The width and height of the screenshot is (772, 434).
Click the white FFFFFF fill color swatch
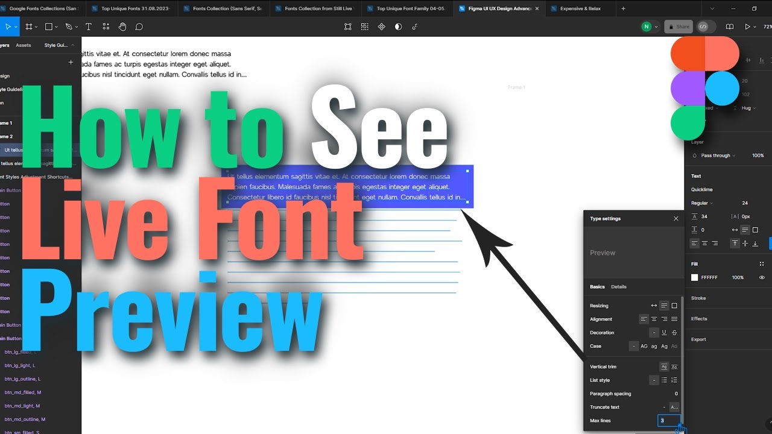tap(695, 277)
